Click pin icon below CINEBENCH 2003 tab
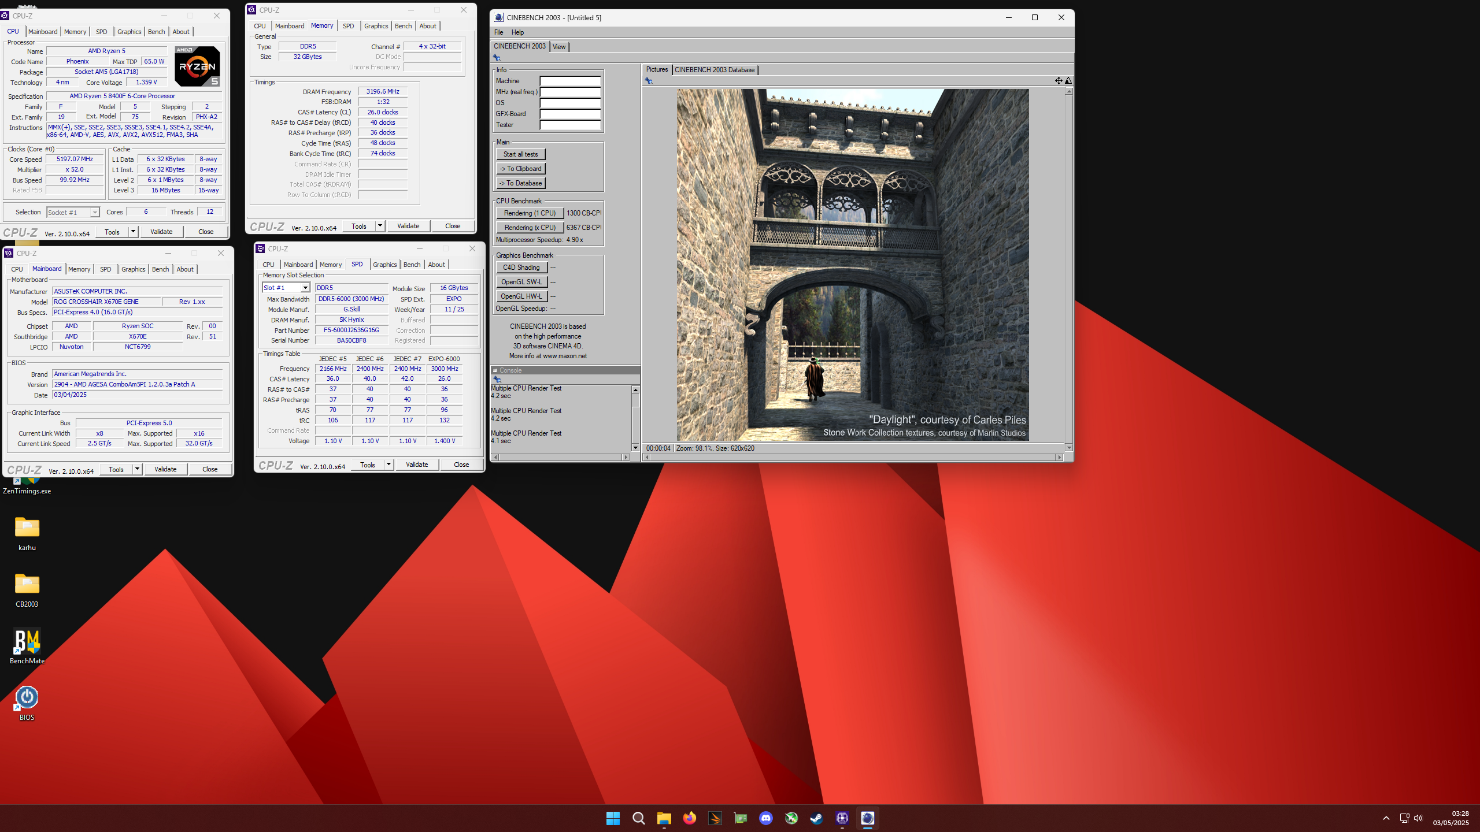Screen dimensions: 1480x832 coord(497,58)
